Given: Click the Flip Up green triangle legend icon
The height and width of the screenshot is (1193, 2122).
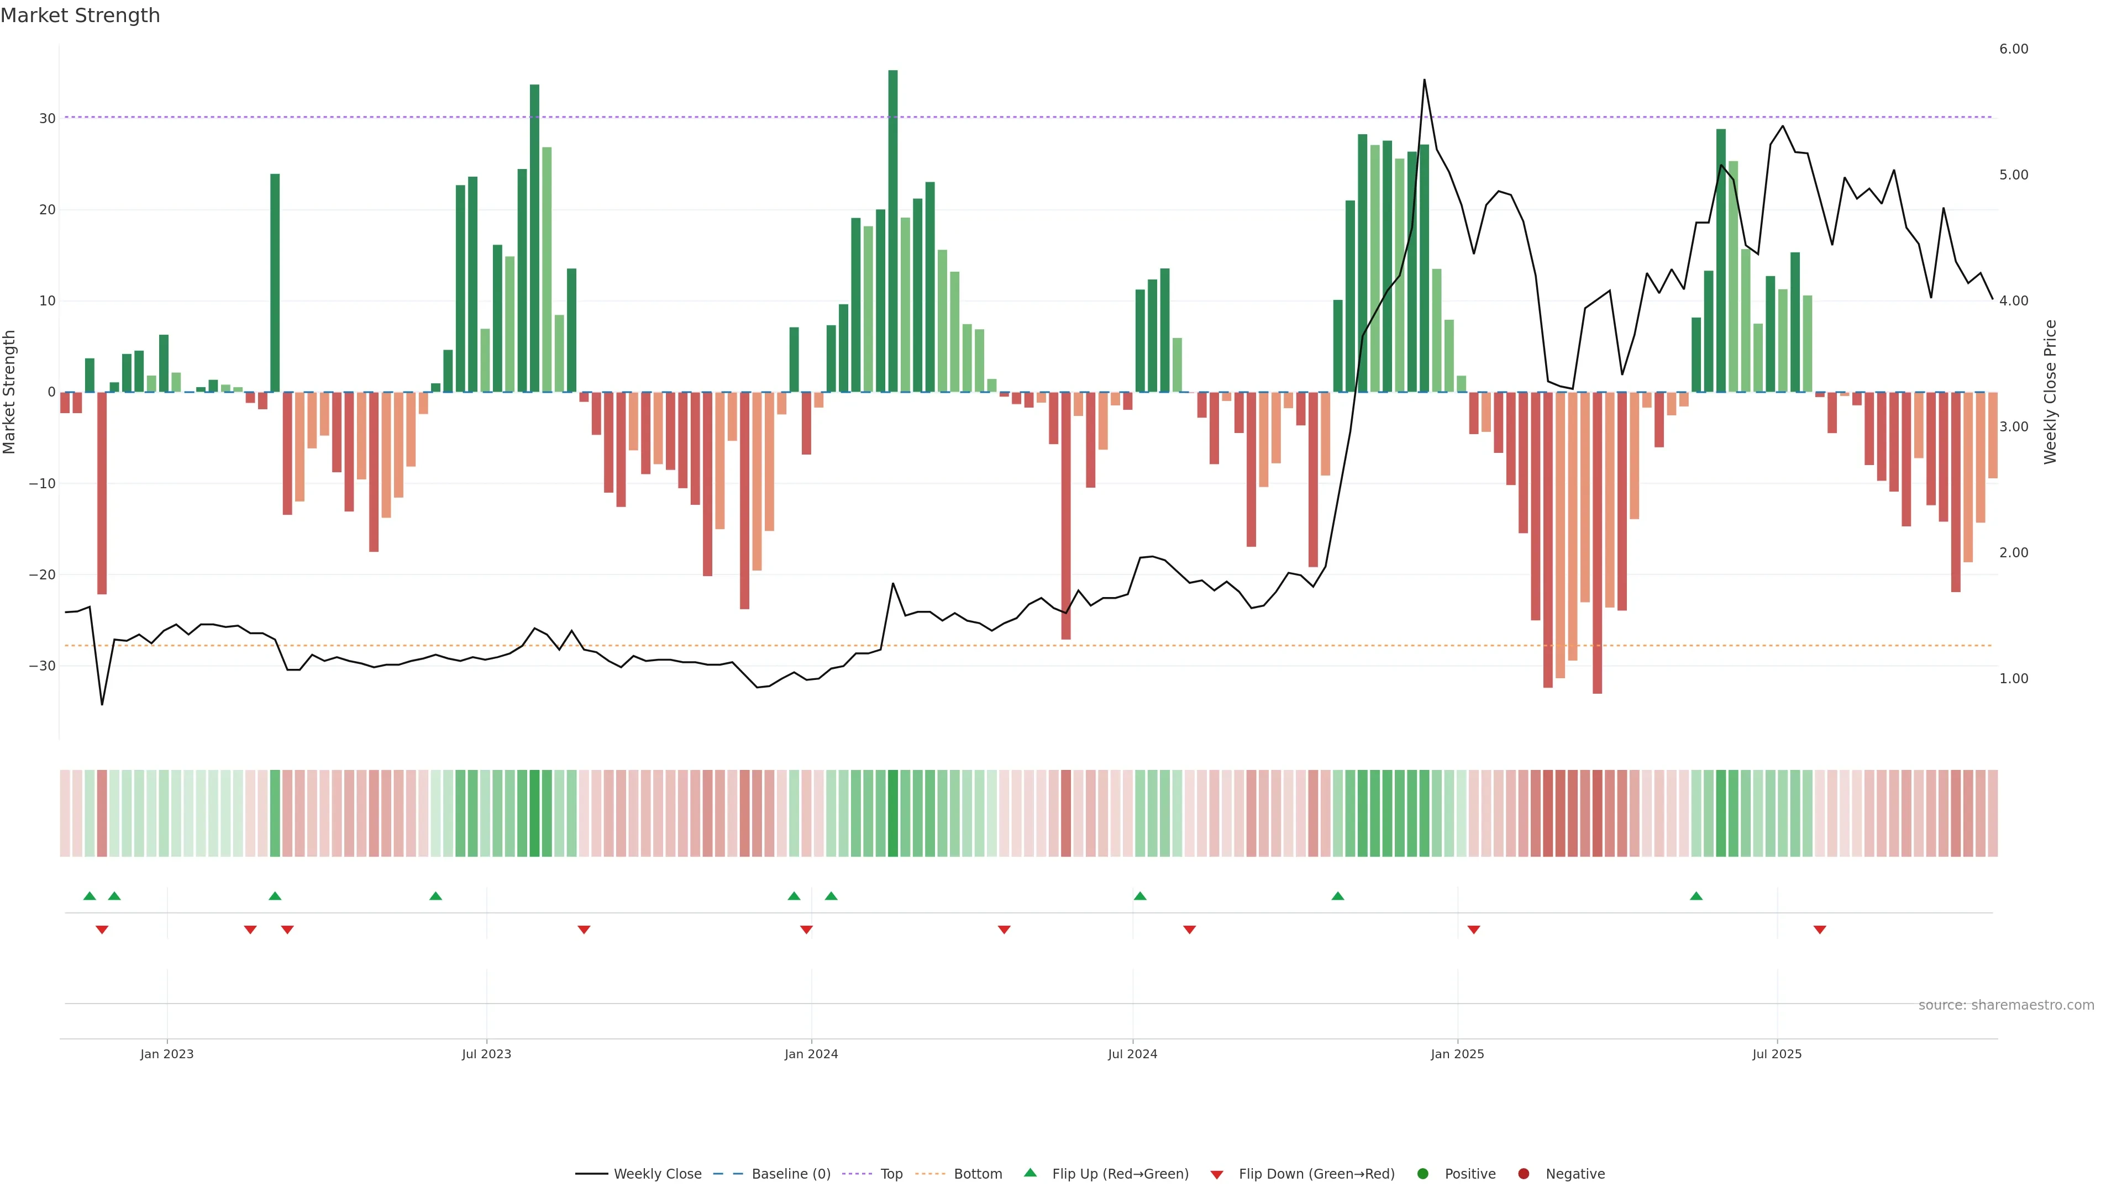Looking at the screenshot, I should pyautogui.click(x=1030, y=1173).
